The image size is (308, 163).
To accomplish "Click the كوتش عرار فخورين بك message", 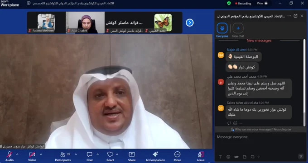I will [259, 112].
